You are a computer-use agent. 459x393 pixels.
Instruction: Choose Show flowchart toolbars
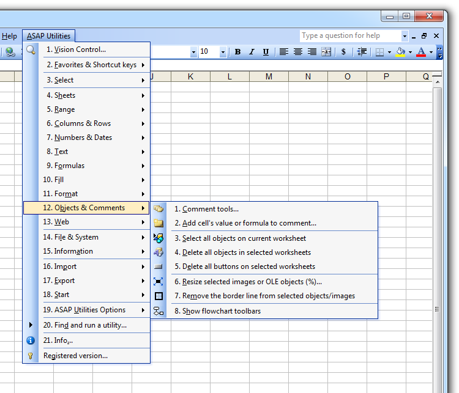click(x=264, y=311)
